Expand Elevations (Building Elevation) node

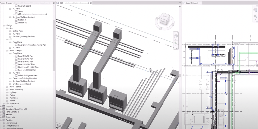point(10,79)
